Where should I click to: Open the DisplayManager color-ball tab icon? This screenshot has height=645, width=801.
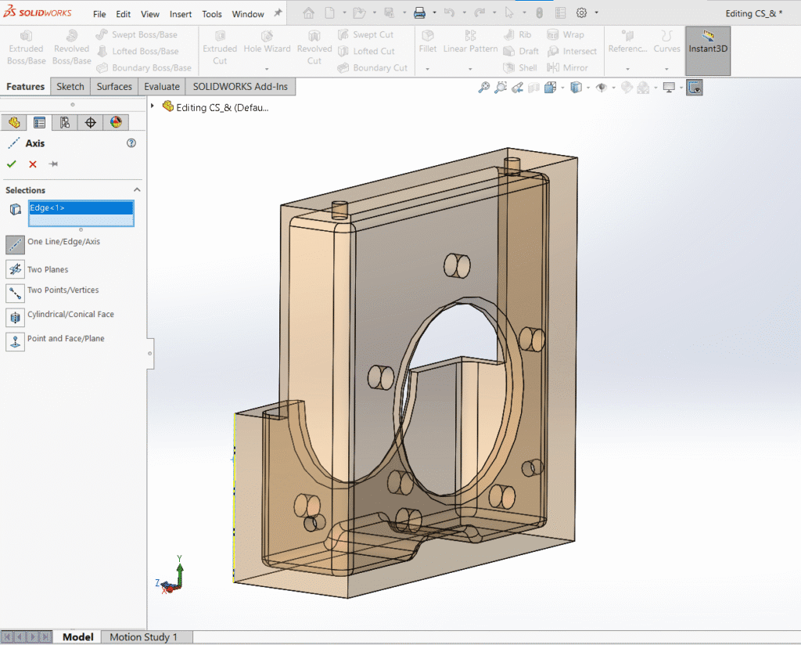click(x=116, y=122)
